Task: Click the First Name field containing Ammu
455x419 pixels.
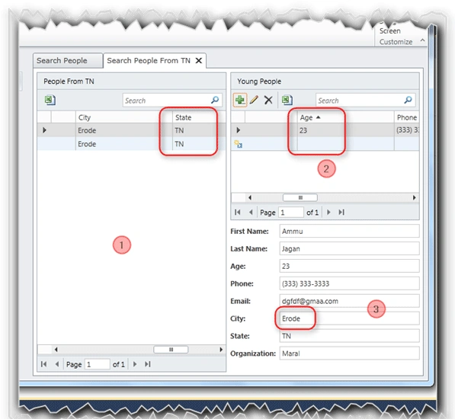Action: click(x=349, y=231)
